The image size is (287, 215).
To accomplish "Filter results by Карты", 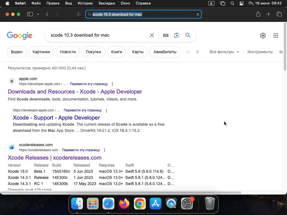I will [138, 52].
